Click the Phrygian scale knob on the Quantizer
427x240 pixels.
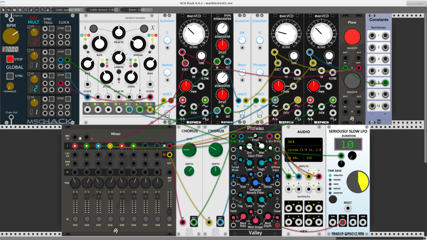260,72
